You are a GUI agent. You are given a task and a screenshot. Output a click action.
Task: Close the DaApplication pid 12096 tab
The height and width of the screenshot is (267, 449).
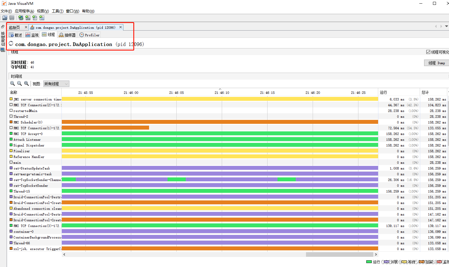pyautogui.click(x=121, y=27)
